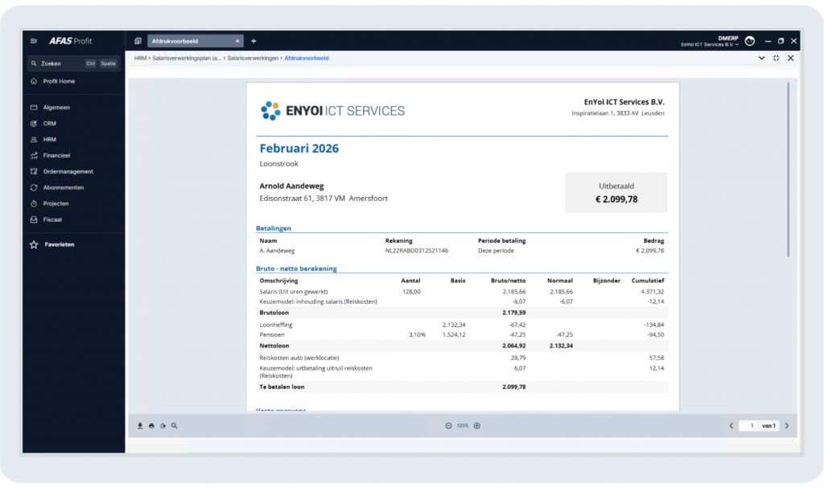Close the Afdrukvoorbeeld tab
The height and width of the screenshot is (488, 824).
pyautogui.click(x=237, y=41)
